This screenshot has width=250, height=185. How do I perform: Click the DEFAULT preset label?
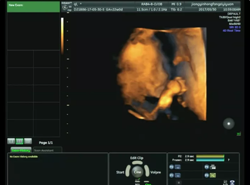(234, 14)
